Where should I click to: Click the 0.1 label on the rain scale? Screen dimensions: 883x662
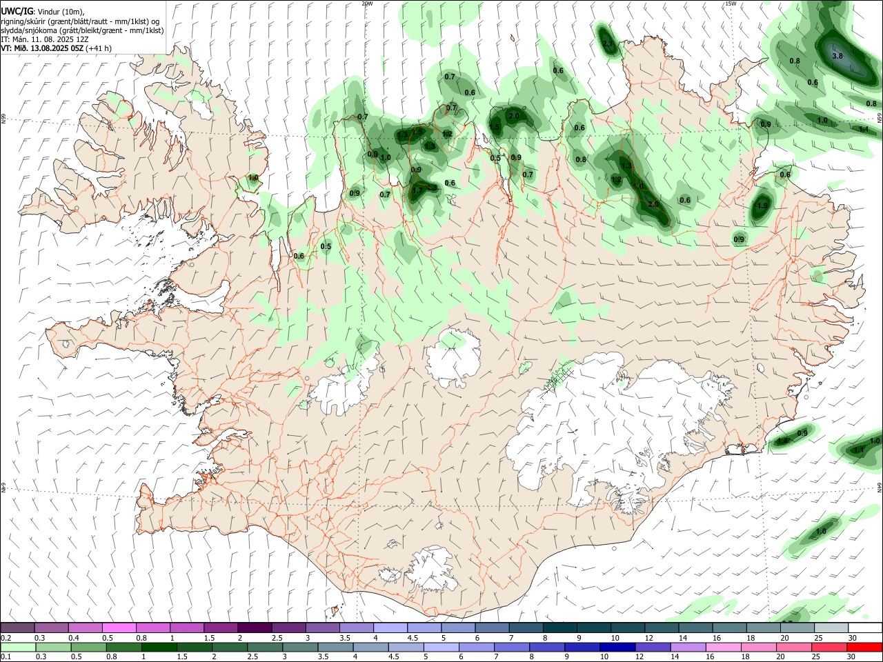[x=6, y=657]
